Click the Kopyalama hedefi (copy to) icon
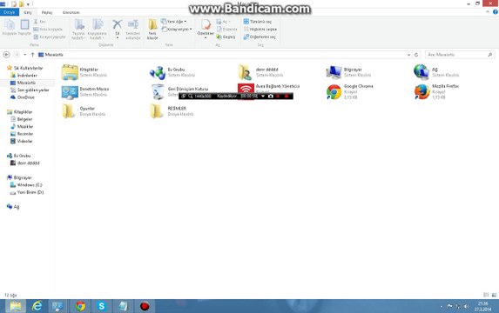The image size is (499, 313). pos(97,24)
